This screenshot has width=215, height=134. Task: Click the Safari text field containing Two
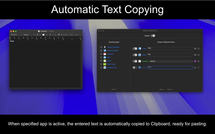pyautogui.click(x=170, y=55)
